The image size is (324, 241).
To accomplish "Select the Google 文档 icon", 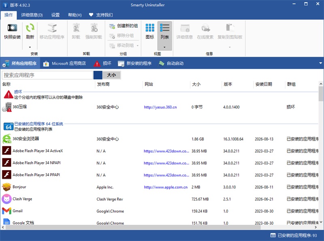I will (x=6, y=222).
